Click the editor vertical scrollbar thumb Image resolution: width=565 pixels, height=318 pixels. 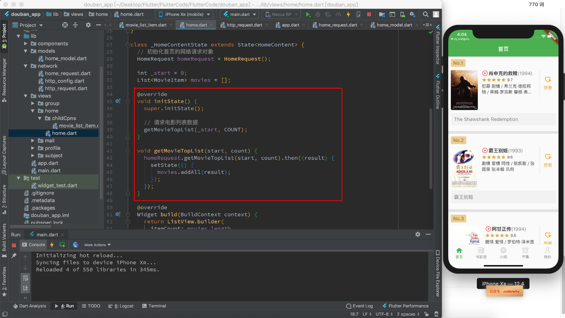coord(431,149)
